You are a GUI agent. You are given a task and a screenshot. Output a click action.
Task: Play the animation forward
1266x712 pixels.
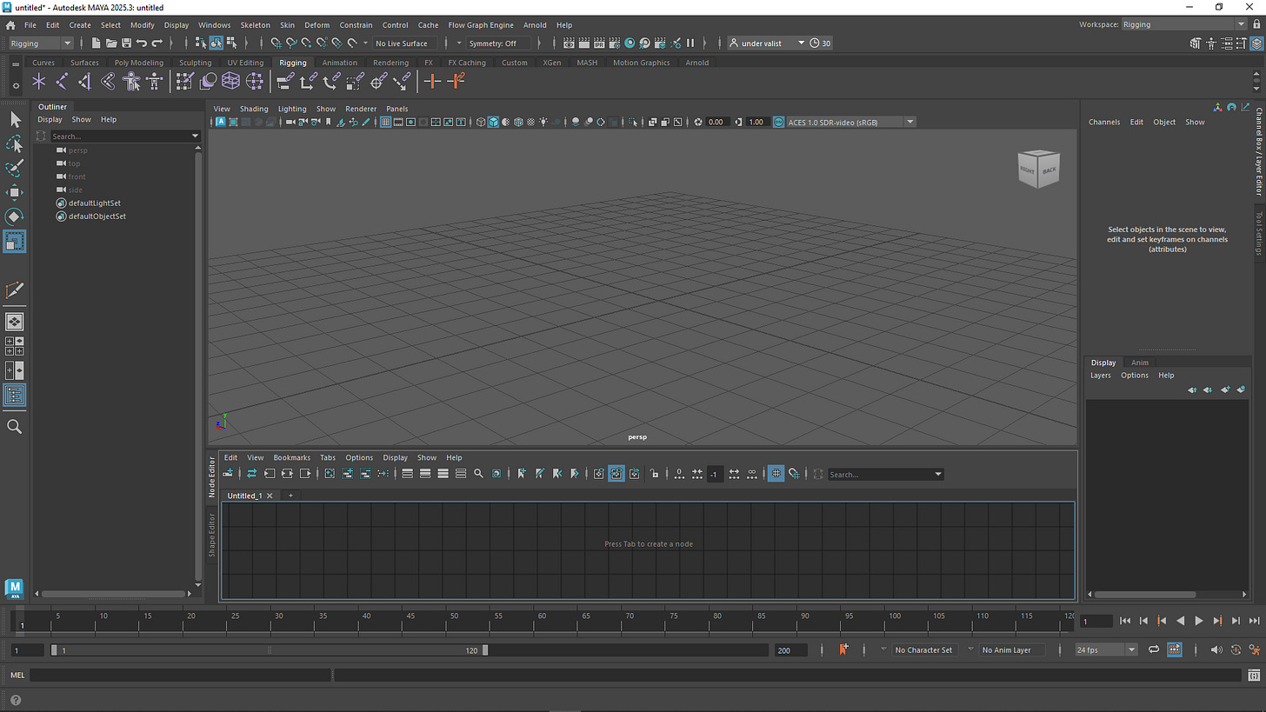pyautogui.click(x=1198, y=621)
